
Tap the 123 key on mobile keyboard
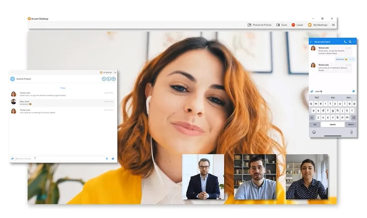(x=315, y=125)
